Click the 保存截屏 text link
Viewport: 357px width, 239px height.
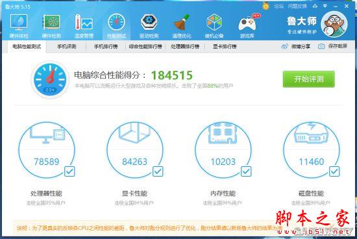click(338, 46)
